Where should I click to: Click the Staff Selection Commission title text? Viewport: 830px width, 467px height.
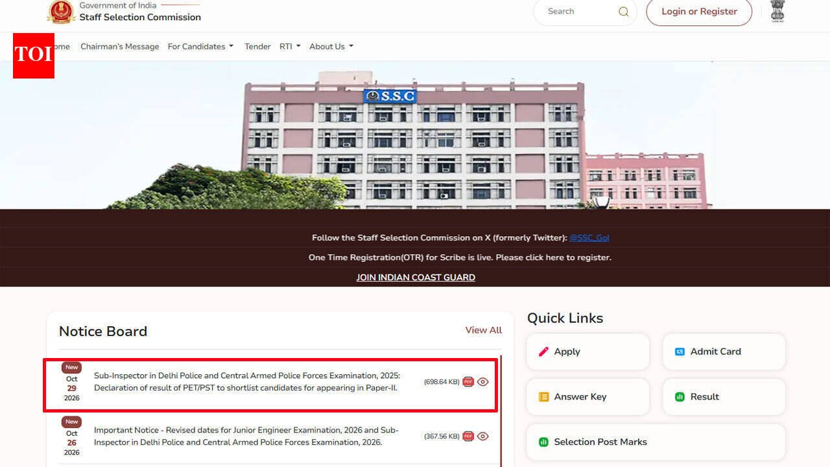point(140,18)
